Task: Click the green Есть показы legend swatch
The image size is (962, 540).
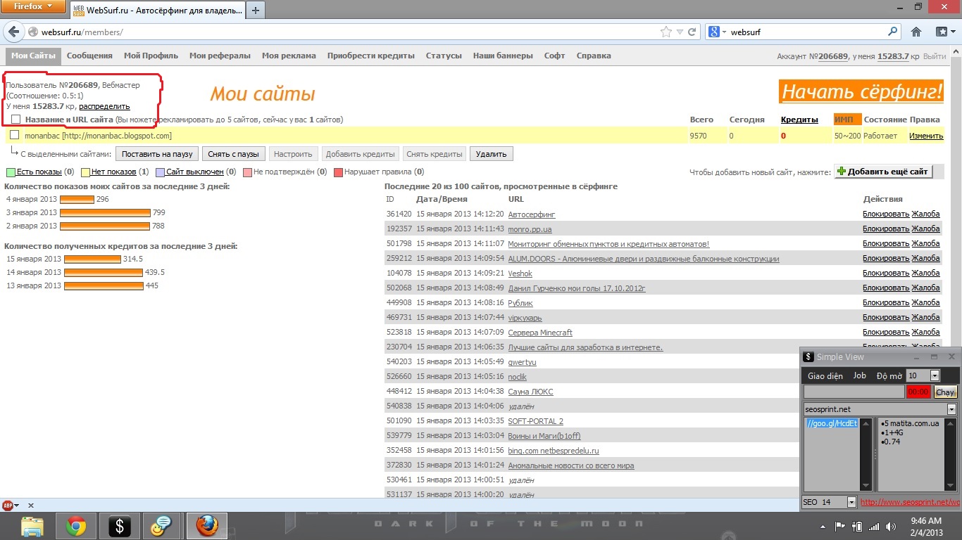Action: pyautogui.click(x=11, y=172)
